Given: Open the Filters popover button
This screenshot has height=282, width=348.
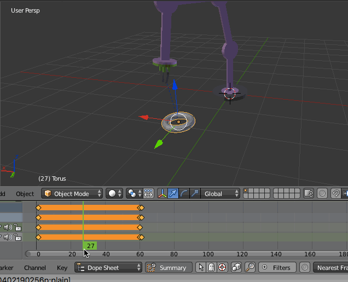Looking at the screenshot, I should [x=277, y=267].
